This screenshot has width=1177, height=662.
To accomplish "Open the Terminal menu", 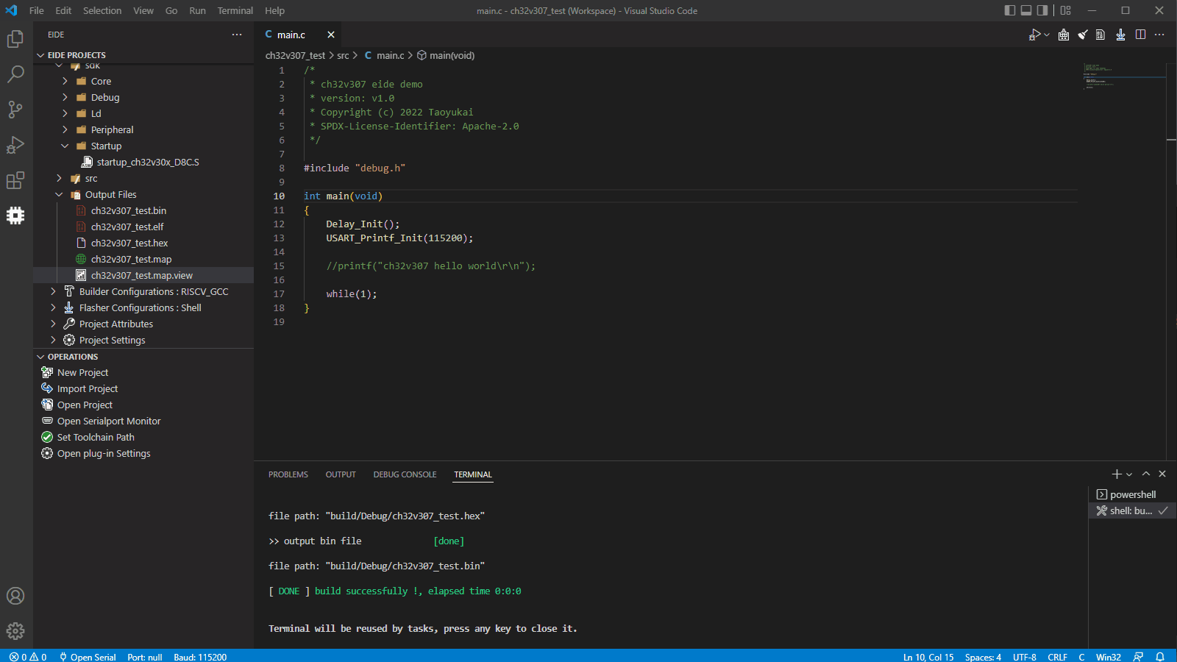I will (235, 10).
